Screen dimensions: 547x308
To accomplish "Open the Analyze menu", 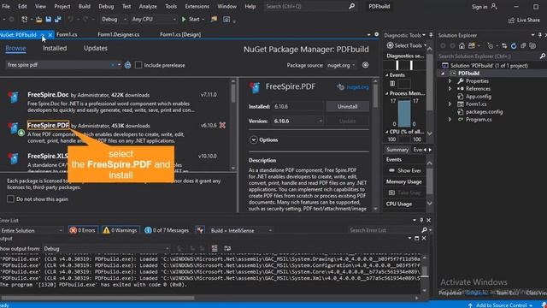I will (x=148, y=6).
